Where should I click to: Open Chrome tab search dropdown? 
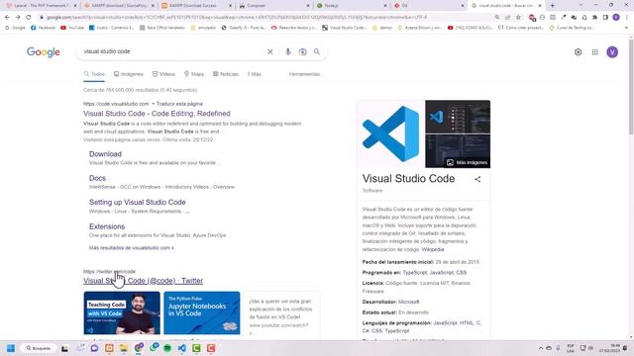[x=581, y=5]
